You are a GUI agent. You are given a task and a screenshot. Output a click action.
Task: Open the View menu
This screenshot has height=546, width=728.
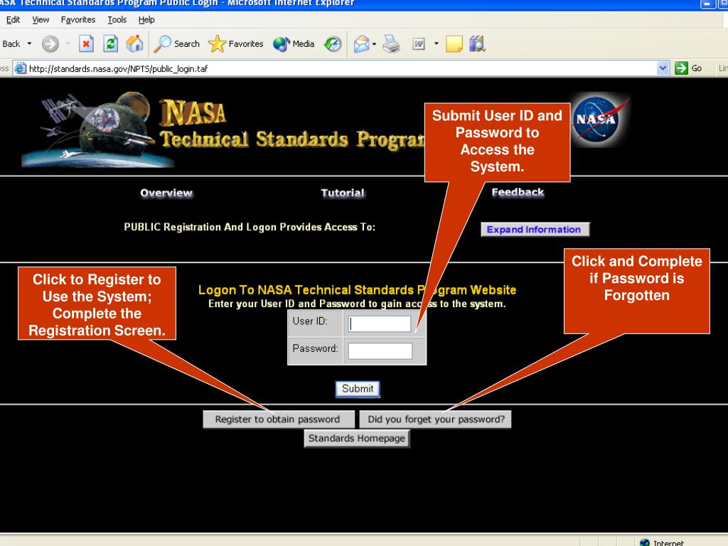point(41,19)
